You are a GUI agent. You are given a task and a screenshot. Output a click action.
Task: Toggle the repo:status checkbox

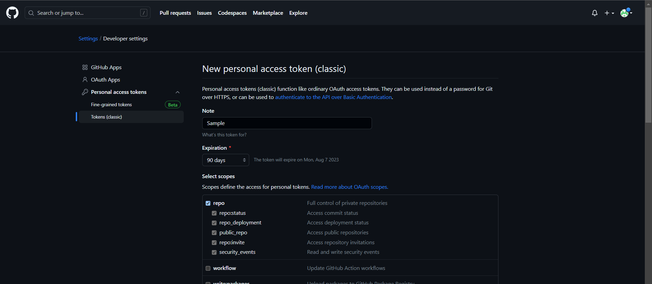coord(214,213)
